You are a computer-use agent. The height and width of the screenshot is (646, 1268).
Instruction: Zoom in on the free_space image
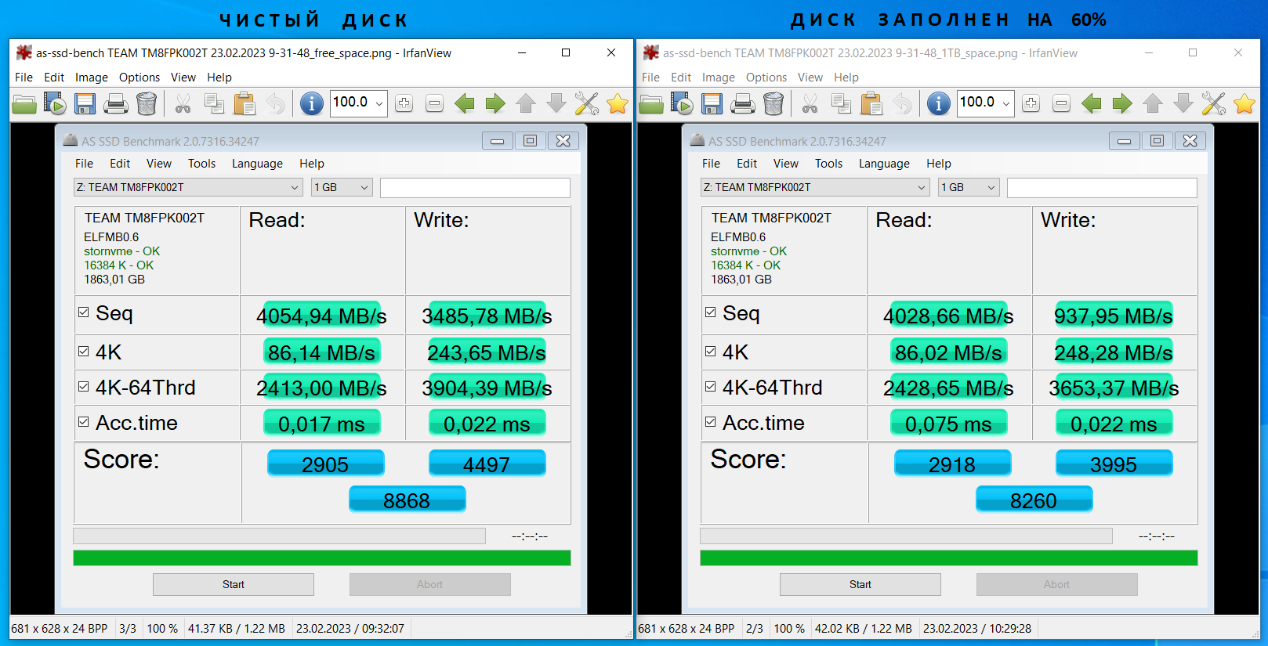tap(404, 103)
